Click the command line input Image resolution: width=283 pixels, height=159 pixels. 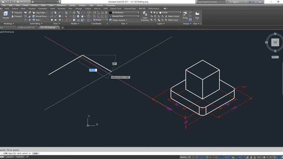coord(141,153)
